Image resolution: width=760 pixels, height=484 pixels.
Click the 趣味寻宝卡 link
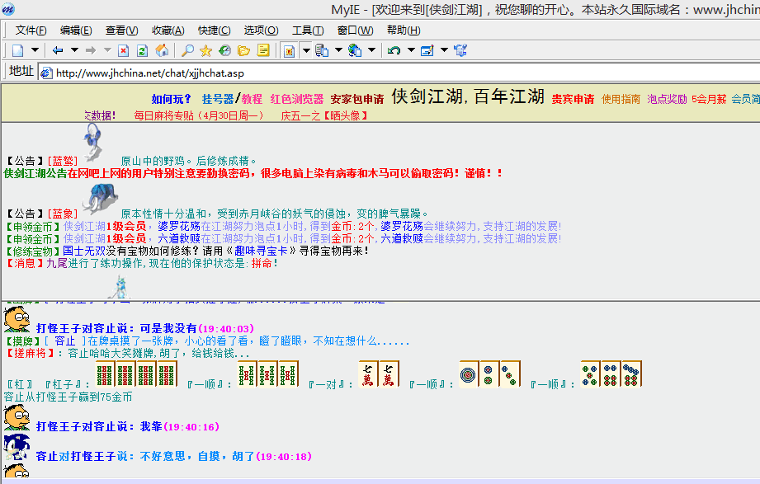click(x=261, y=251)
